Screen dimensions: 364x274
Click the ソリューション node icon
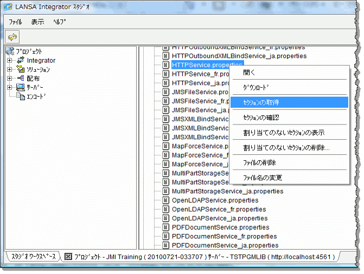(21, 69)
